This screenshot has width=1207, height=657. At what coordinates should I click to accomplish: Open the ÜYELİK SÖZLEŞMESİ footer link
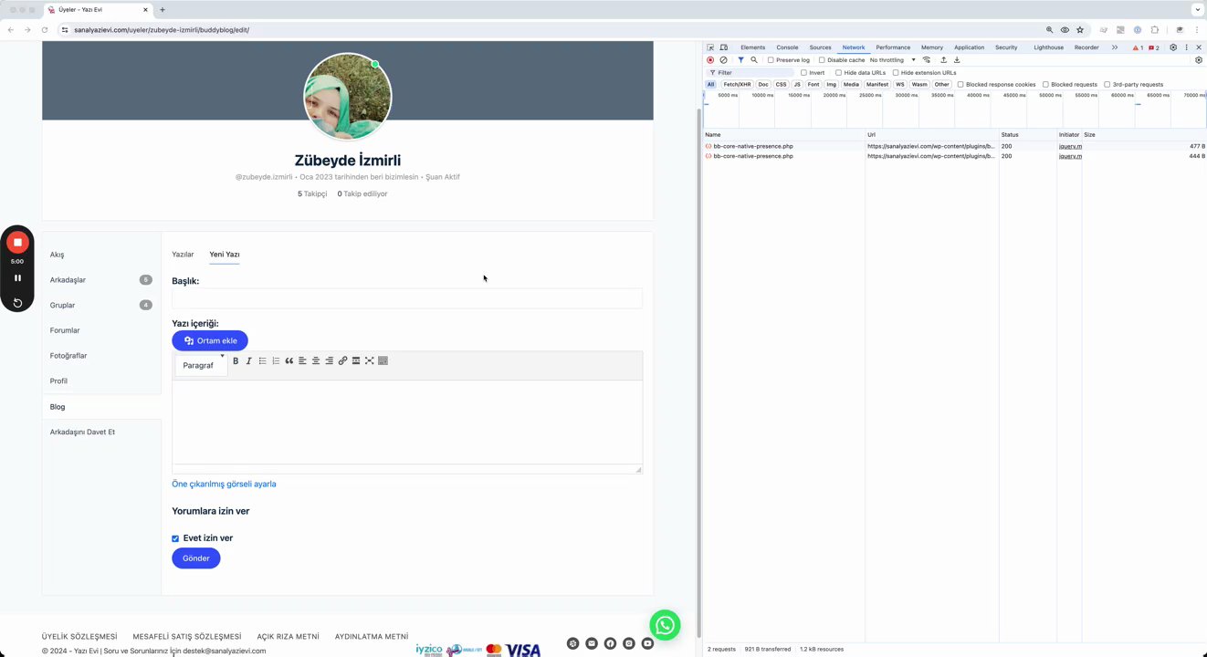point(79,636)
